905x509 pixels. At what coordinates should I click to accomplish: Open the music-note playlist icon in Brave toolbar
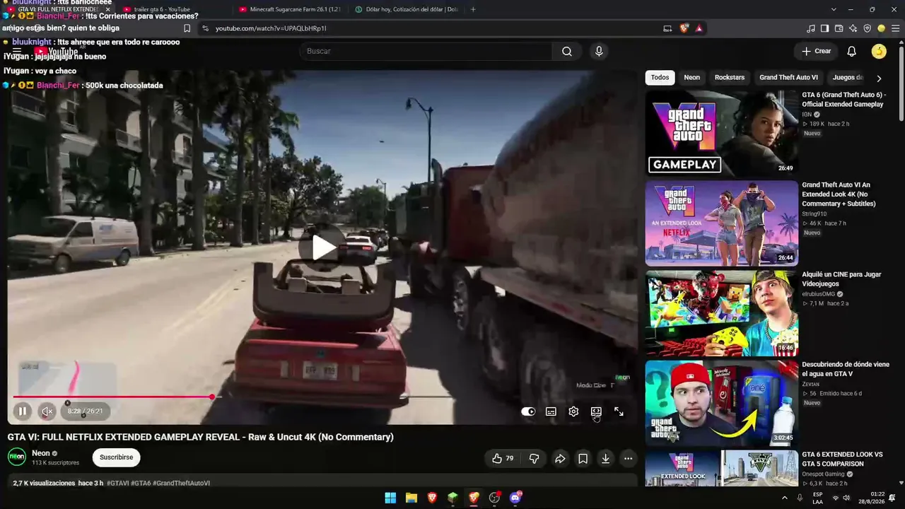[811, 28]
